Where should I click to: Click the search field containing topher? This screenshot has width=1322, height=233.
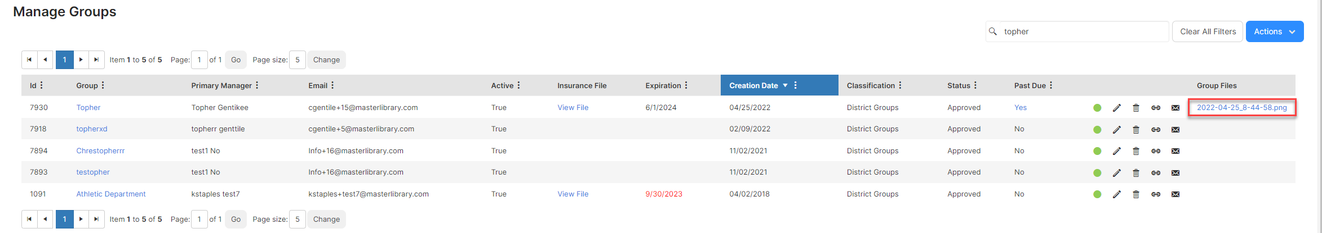coord(1077,31)
